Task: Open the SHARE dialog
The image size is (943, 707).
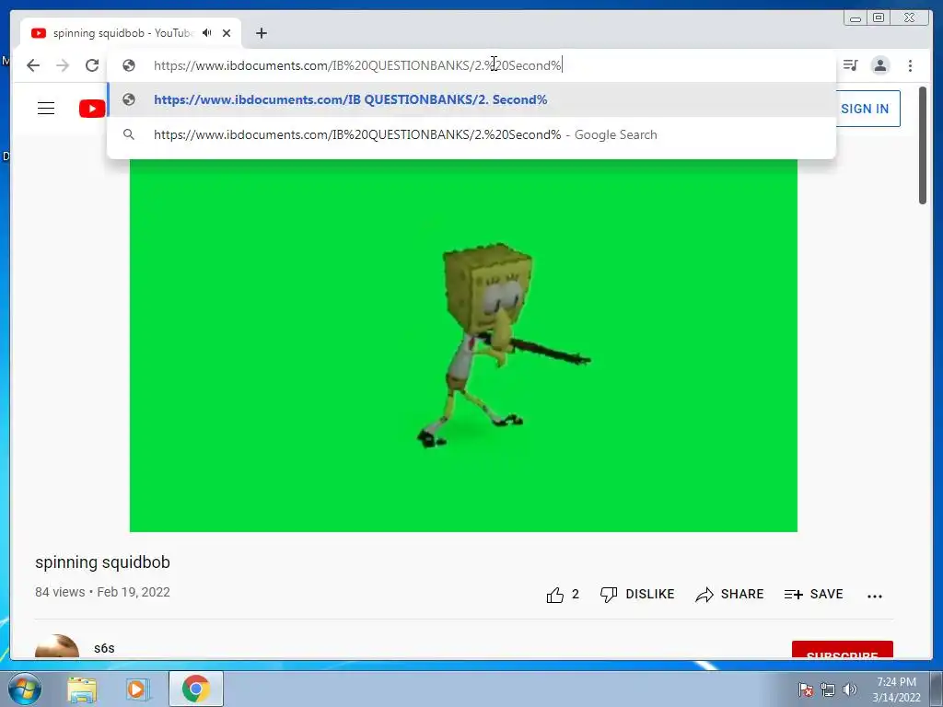Action: coord(729,595)
